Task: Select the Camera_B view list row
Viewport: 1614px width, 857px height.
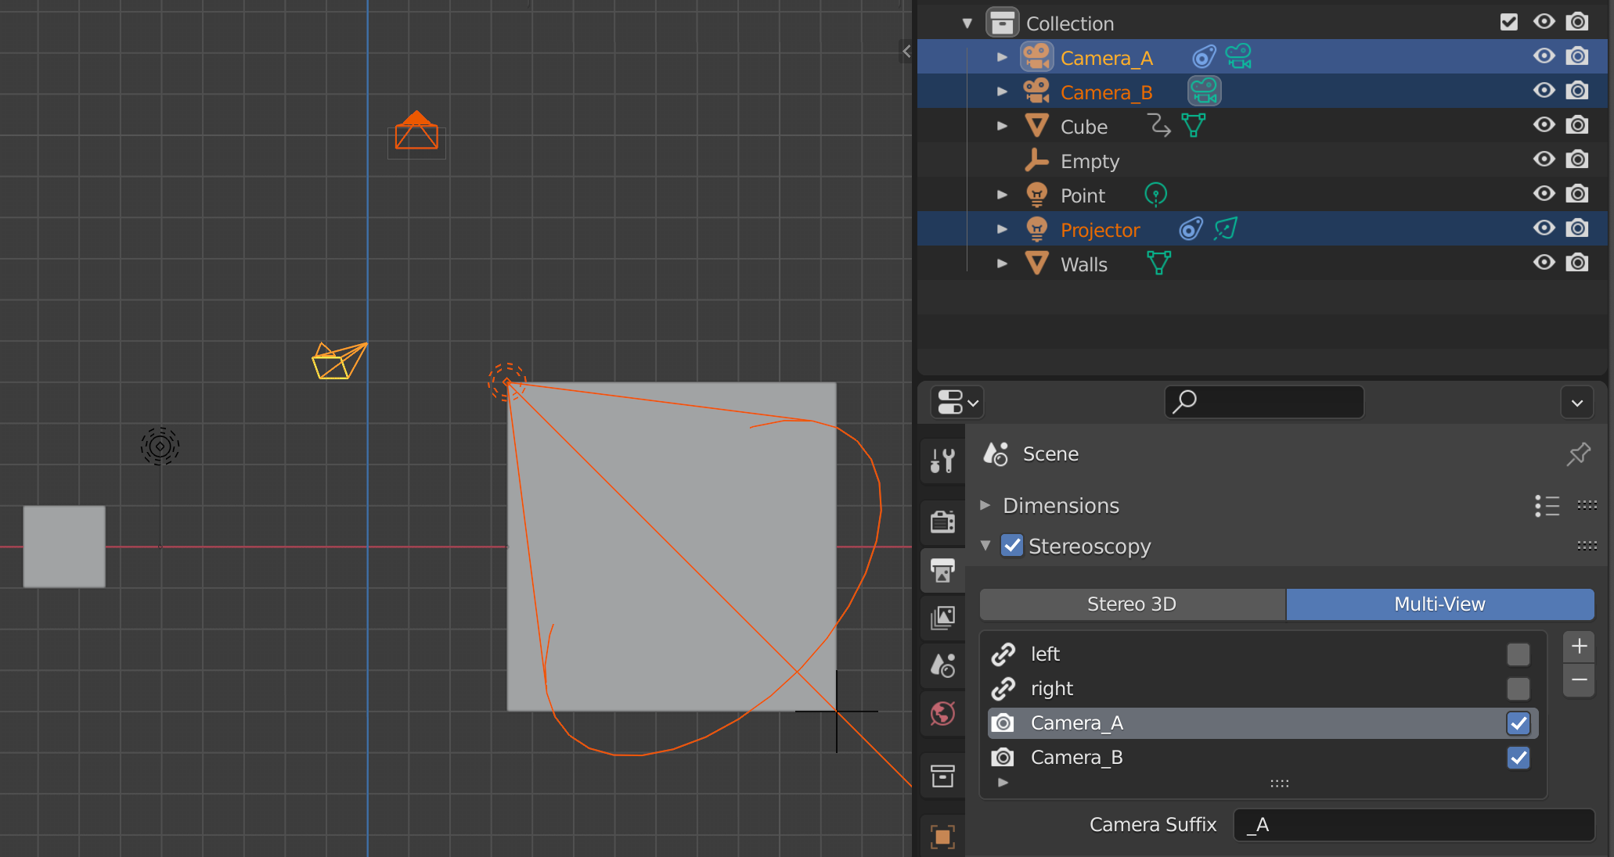Action: 1263,758
